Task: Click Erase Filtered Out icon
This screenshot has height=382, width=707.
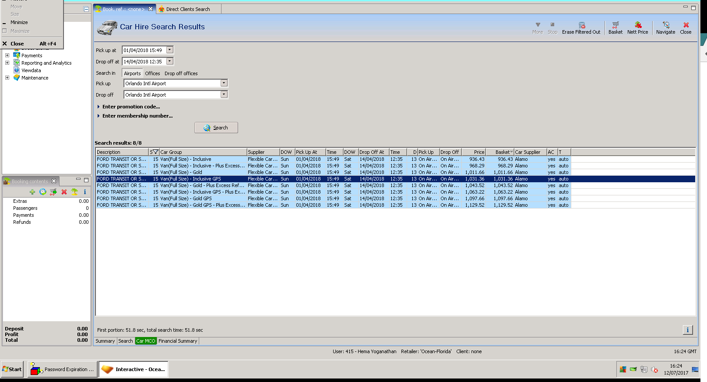Action: coord(581,28)
